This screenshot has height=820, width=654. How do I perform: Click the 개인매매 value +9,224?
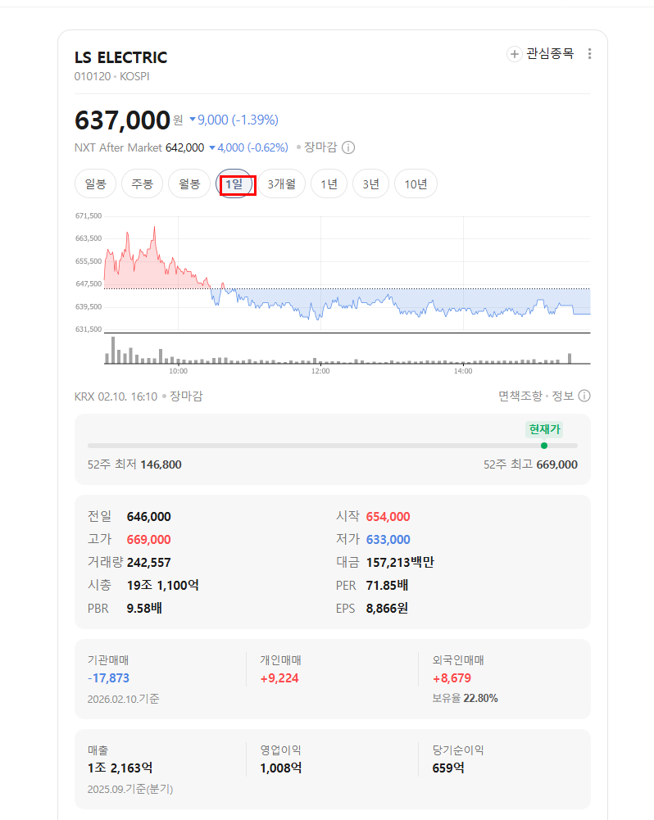click(x=279, y=678)
